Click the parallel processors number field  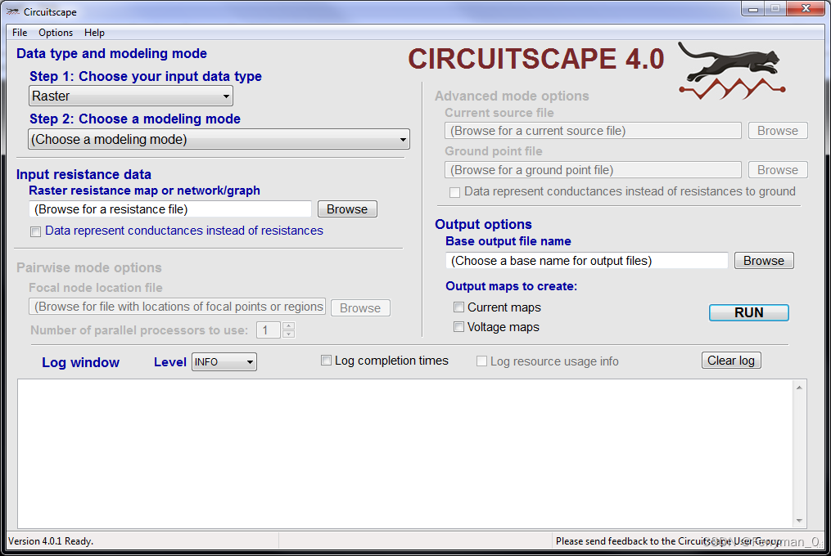tap(269, 330)
